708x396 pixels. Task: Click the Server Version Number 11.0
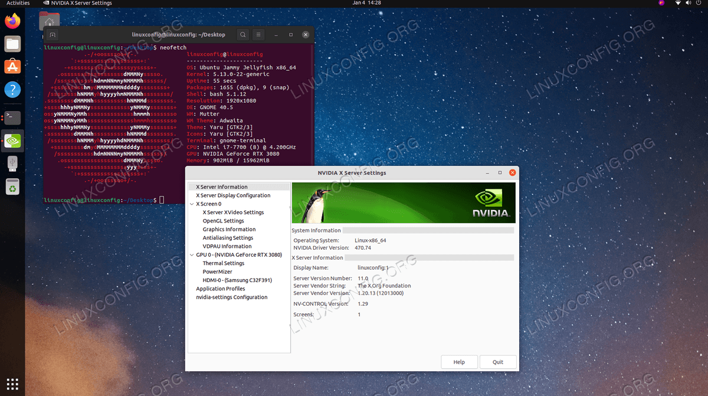pos(363,278)
